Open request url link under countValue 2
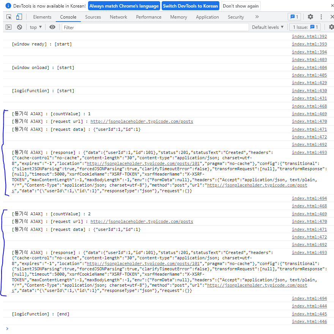The height and width of the screenshot is (334, 334). (142, 221)
